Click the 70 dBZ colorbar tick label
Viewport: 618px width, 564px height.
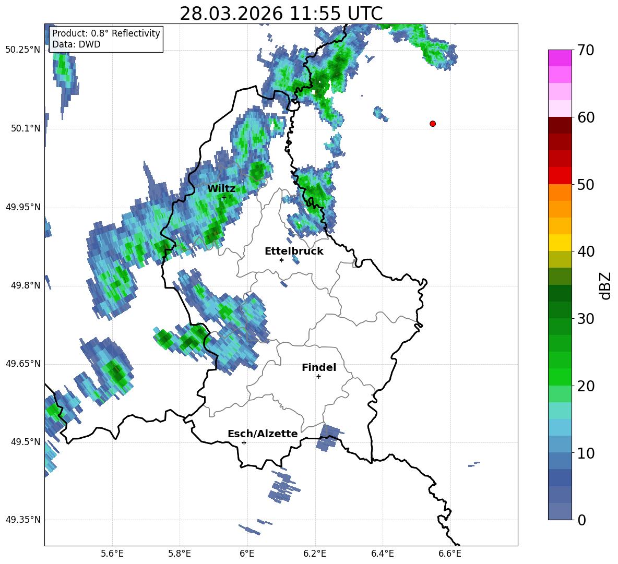[x=586, y=51]
